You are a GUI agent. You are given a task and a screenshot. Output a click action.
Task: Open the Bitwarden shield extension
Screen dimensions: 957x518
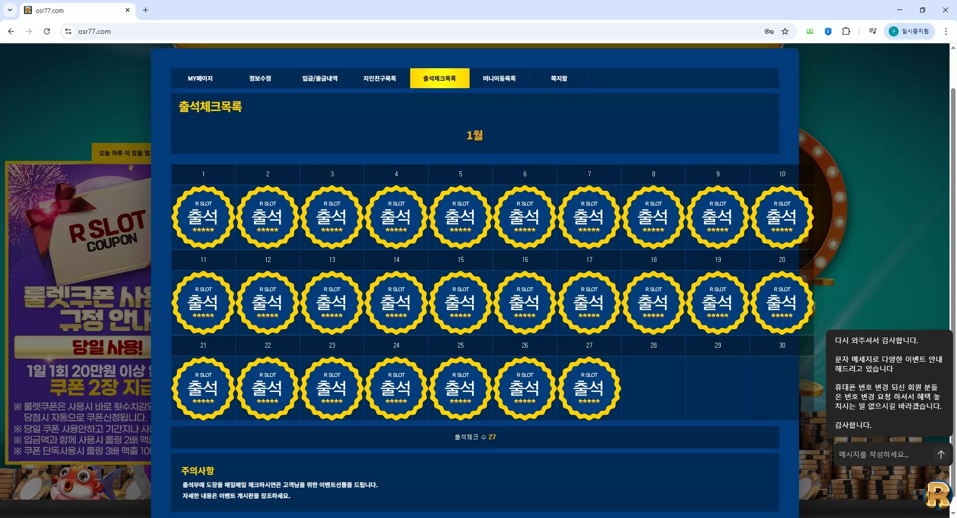[828, 31]
